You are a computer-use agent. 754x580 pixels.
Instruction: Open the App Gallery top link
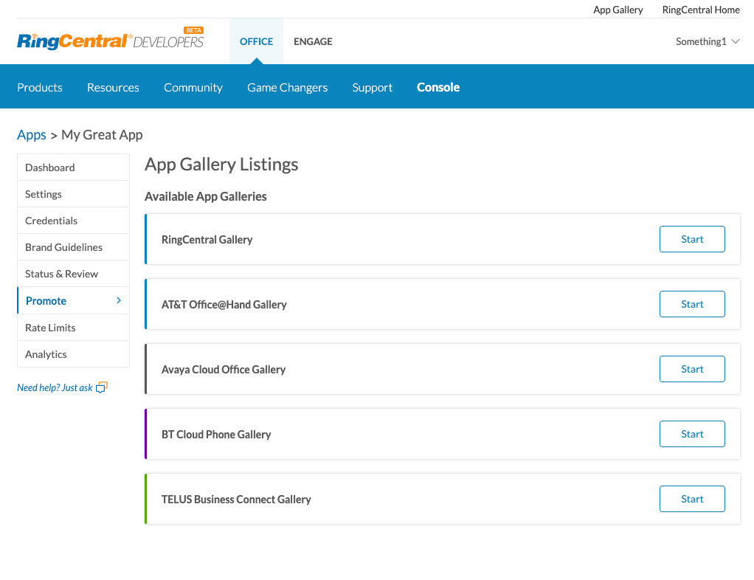pos(618,10)
